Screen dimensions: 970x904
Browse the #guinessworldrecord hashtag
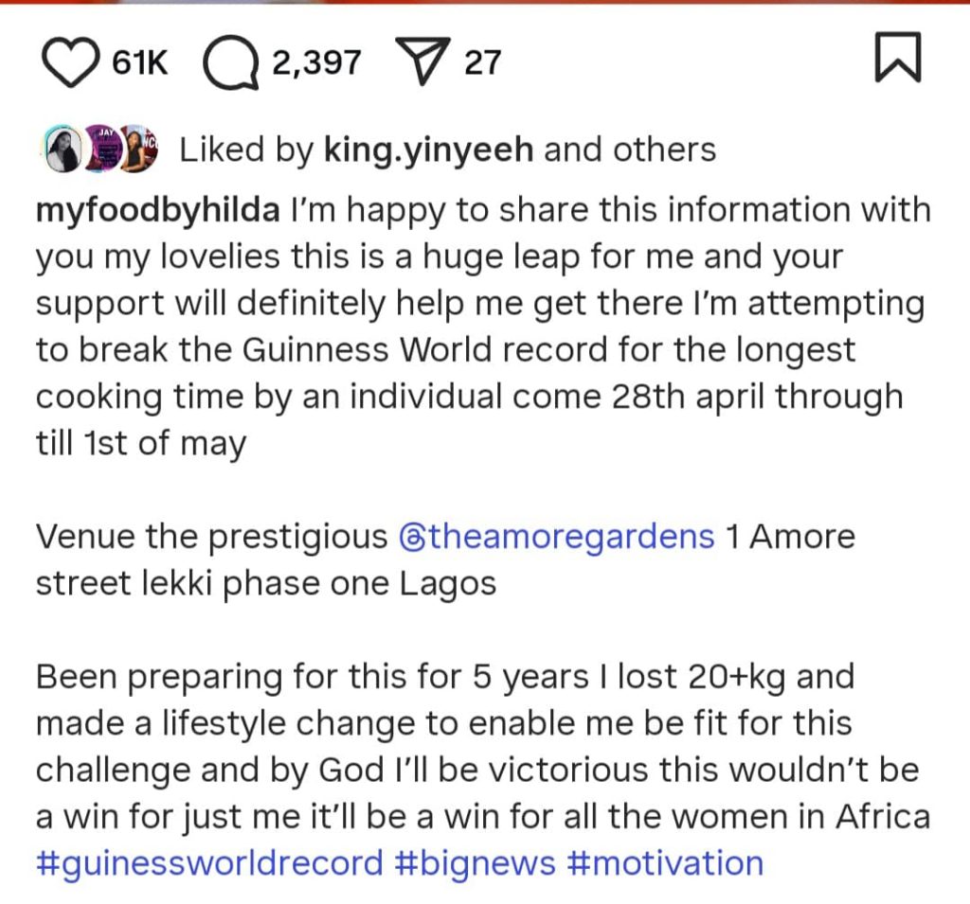pyautogui.click(x=208, y=863)
